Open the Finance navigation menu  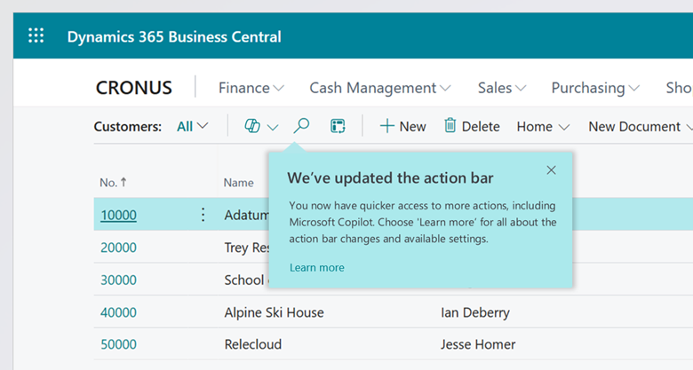coord(251,88)
